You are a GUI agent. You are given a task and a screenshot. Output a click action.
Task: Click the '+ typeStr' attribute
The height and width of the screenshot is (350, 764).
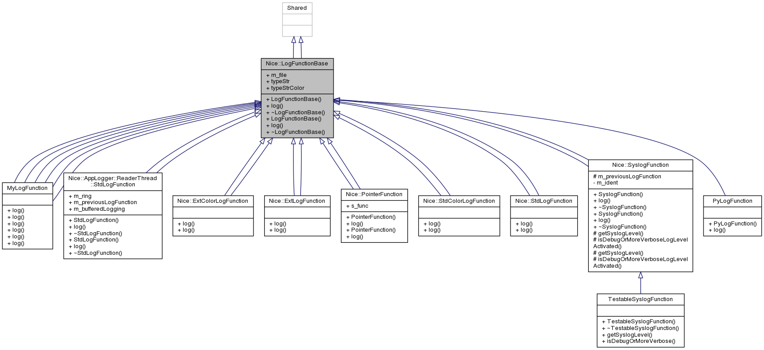[x=278, y=81]
